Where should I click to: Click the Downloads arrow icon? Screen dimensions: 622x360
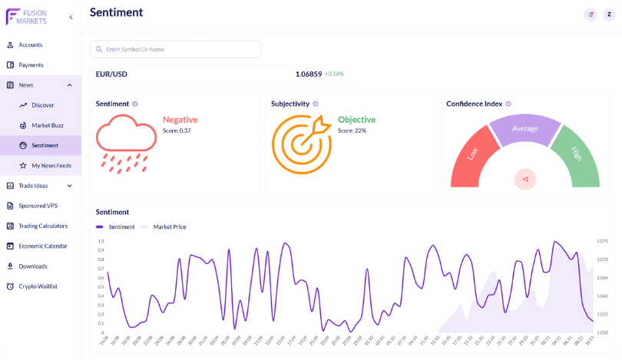[10, 266]
